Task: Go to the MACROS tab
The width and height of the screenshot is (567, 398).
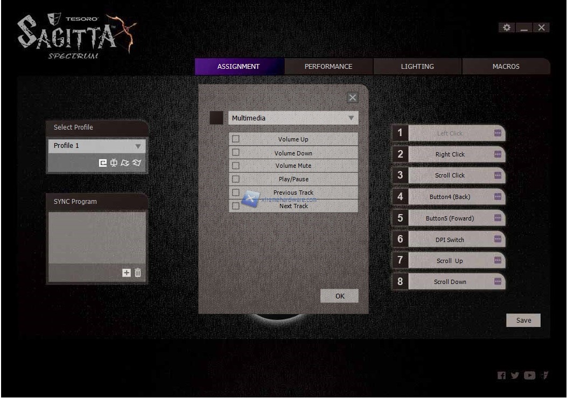Action: click(506, 67)
